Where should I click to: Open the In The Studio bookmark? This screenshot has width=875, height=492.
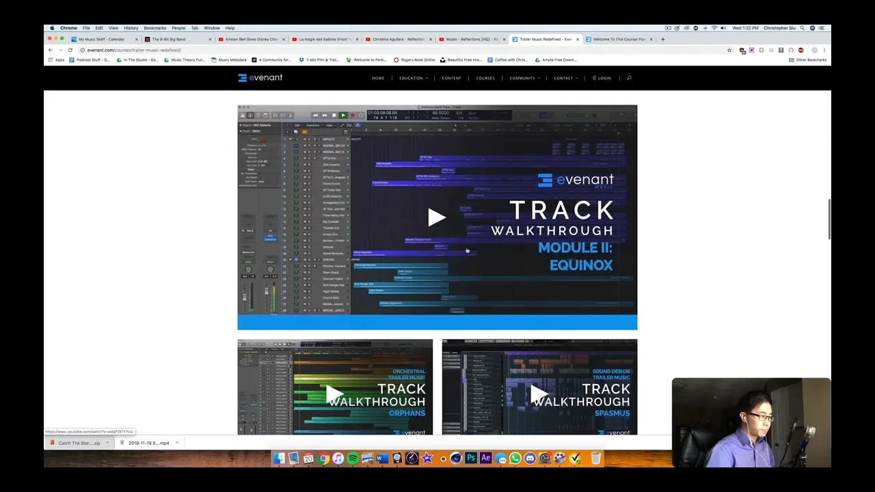(137, 59)
